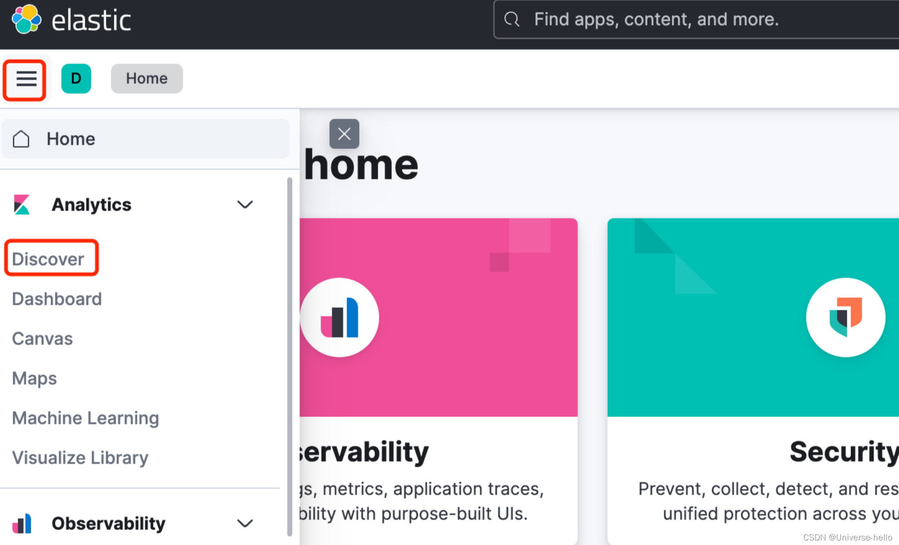Collapse the Analytics section

tap(245, 204)
